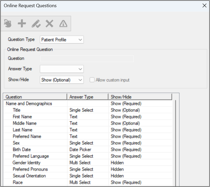
Task: Select the Birth Date row
Action: 88,149
